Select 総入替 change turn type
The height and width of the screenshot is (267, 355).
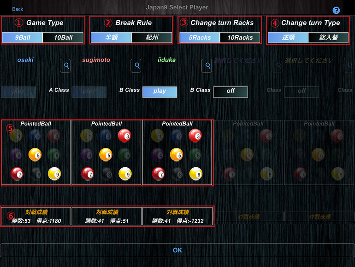[x=328, y=37]
